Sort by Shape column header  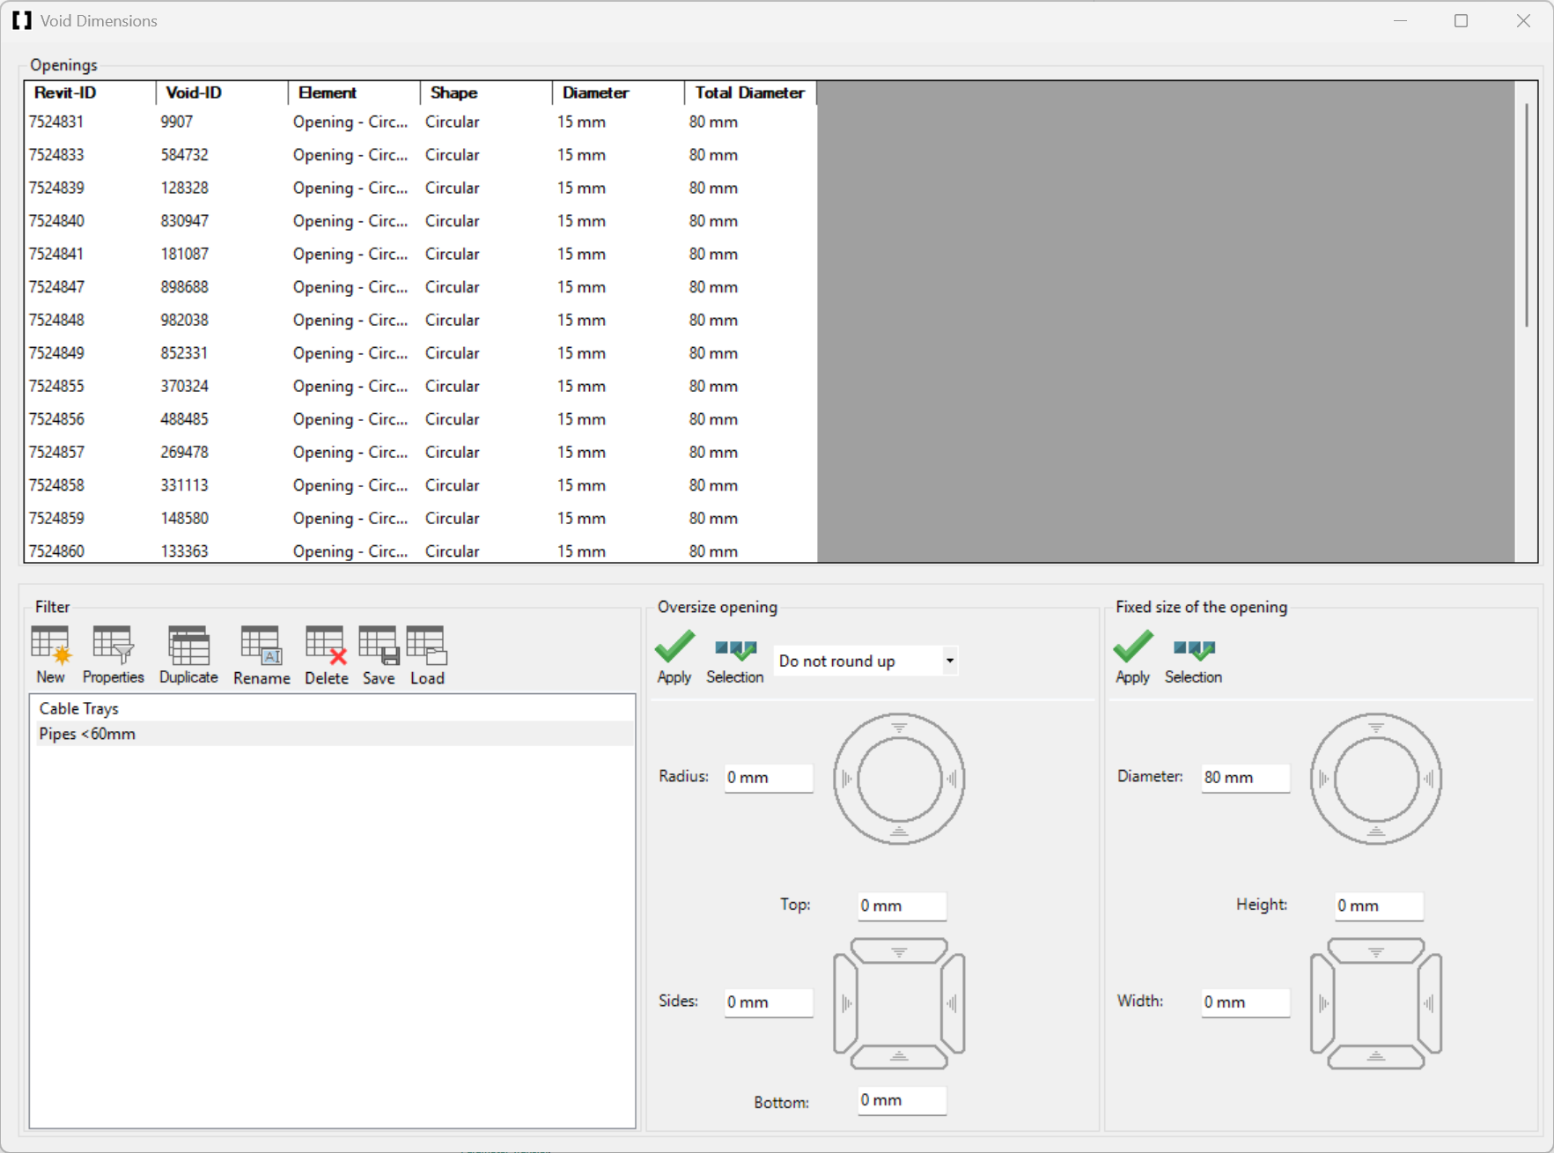pos(486,92)
